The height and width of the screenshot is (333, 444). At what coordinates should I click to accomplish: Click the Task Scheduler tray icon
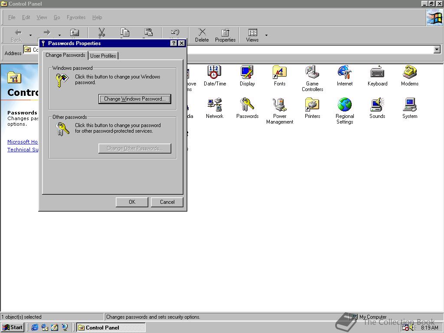click(405, 328)
